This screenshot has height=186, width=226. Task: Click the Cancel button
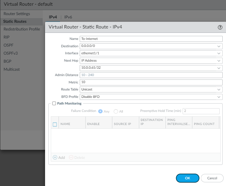point(212,178)
